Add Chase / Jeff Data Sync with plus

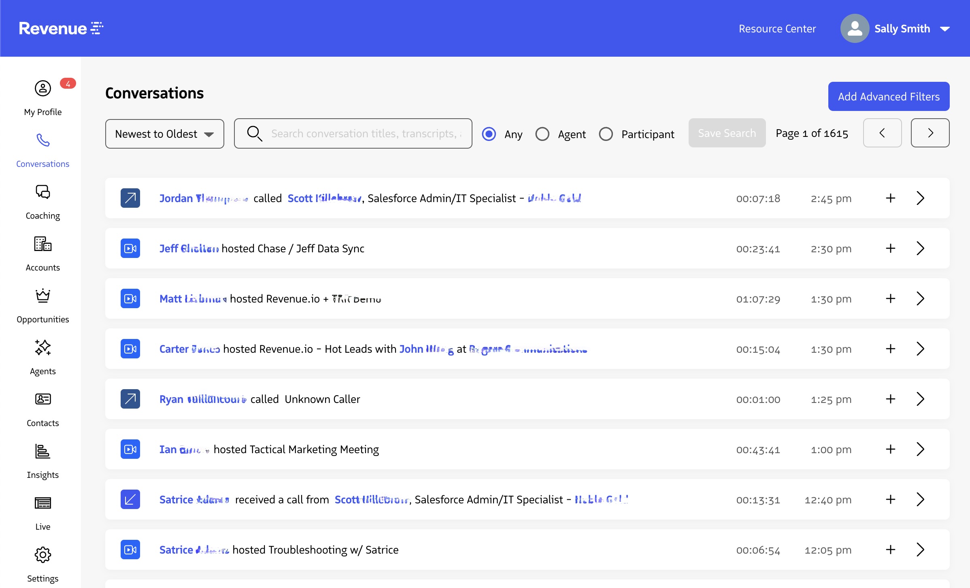(890, 248)
